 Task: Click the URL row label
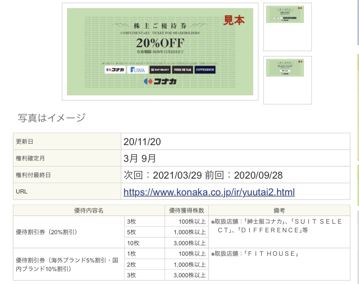[x=22, y=192]
